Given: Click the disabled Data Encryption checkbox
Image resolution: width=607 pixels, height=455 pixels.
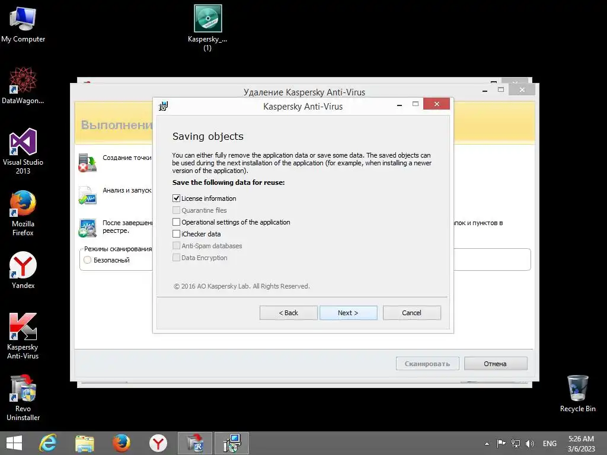Looking at the screenshot, I should (x=176, y=258).
